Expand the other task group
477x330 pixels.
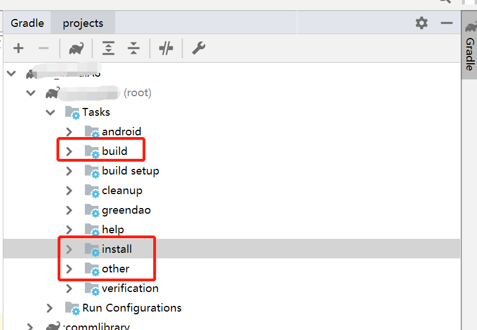point(69,269)
